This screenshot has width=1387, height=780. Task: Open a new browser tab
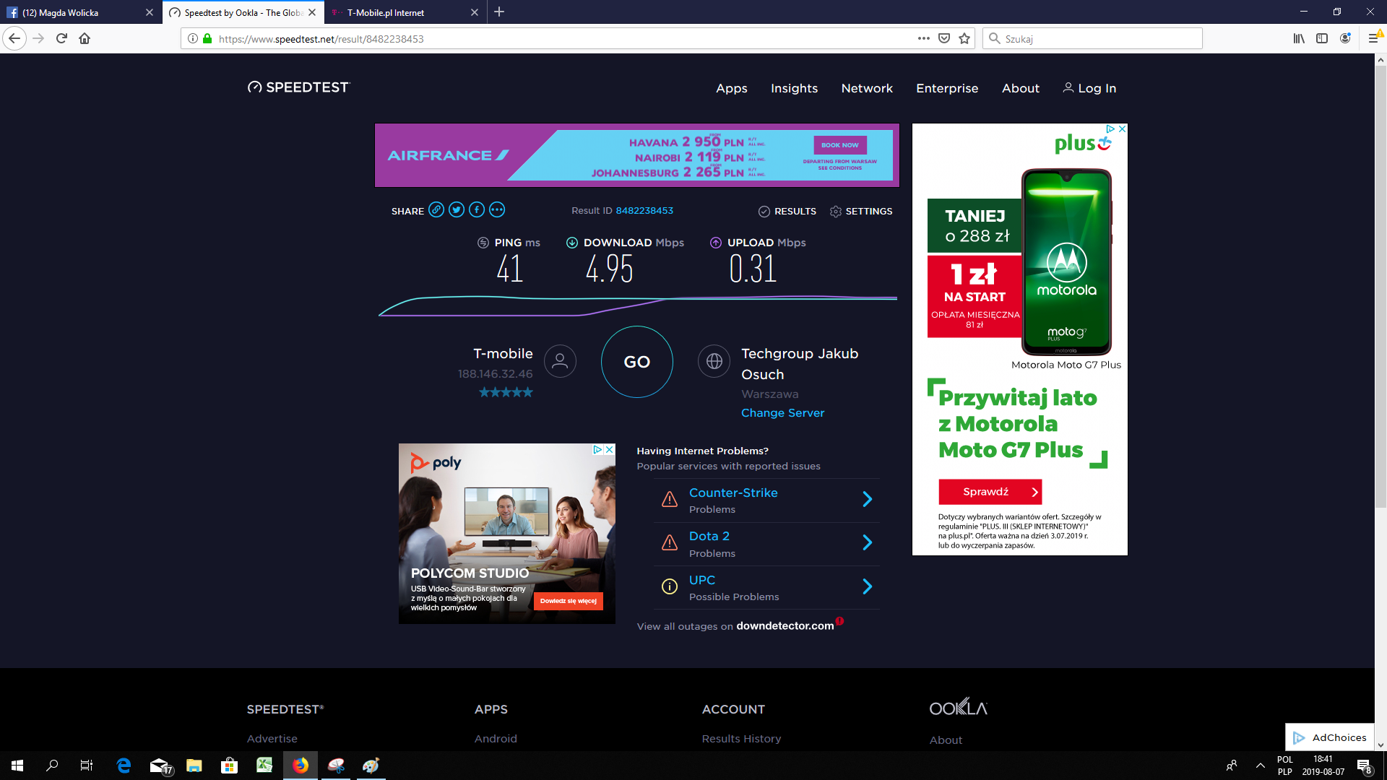499,12
